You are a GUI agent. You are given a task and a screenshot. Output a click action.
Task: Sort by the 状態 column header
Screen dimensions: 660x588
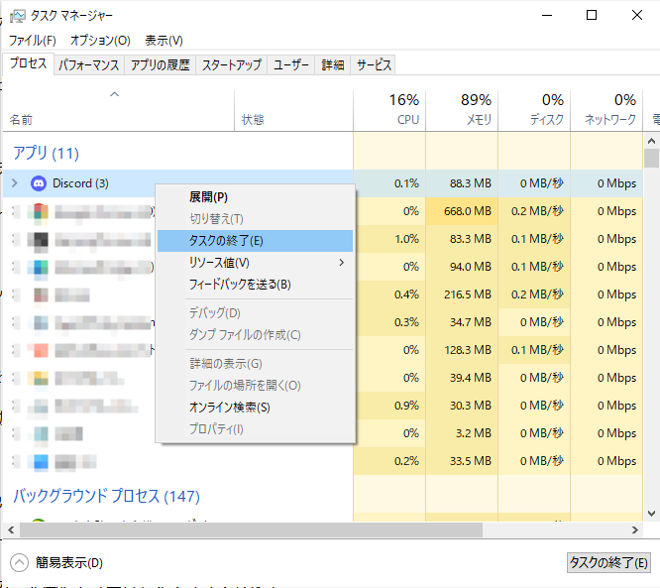click(x=293, y=110)
